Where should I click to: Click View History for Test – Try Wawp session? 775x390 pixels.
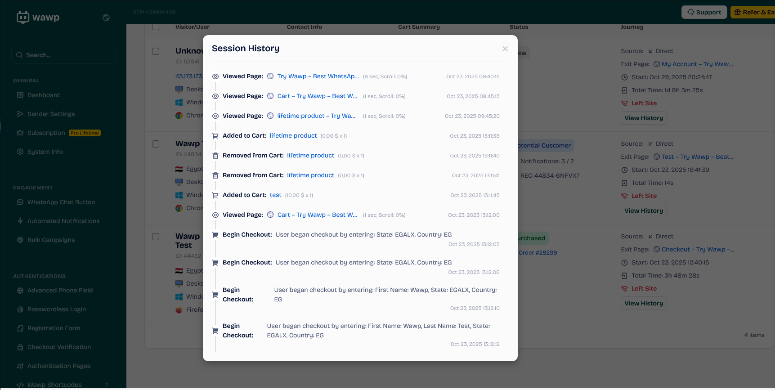644,211
